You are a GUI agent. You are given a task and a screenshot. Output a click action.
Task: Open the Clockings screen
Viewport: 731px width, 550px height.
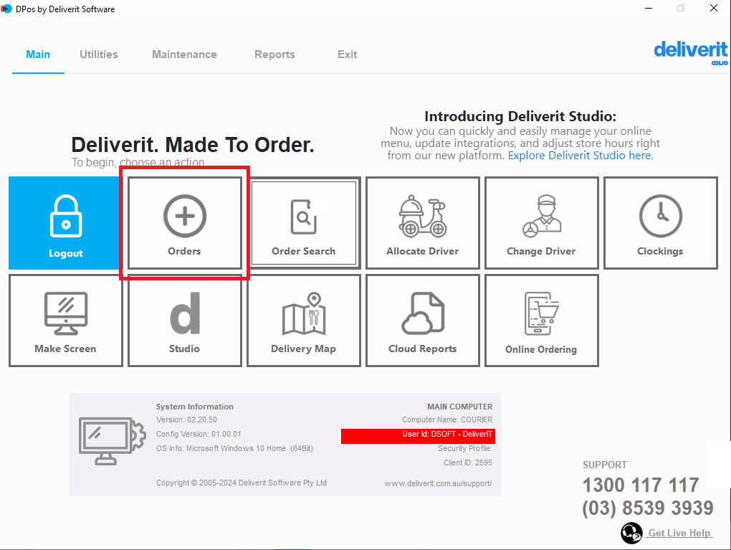coord(660,223)
